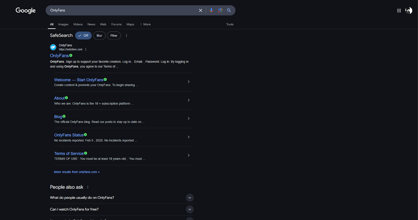The width and height of the screenshot is (418, 220).
Task: Click the https://onlyfans.com URL text
Action: [x=71, y=49]
